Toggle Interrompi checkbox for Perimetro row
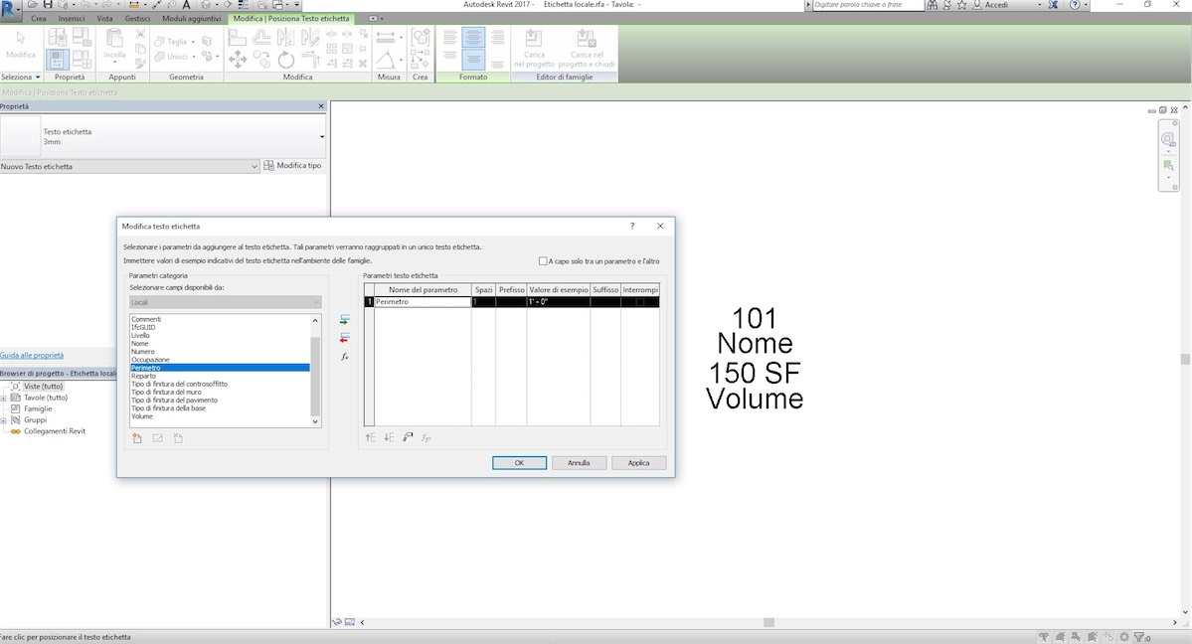 (x=639, y=301)
